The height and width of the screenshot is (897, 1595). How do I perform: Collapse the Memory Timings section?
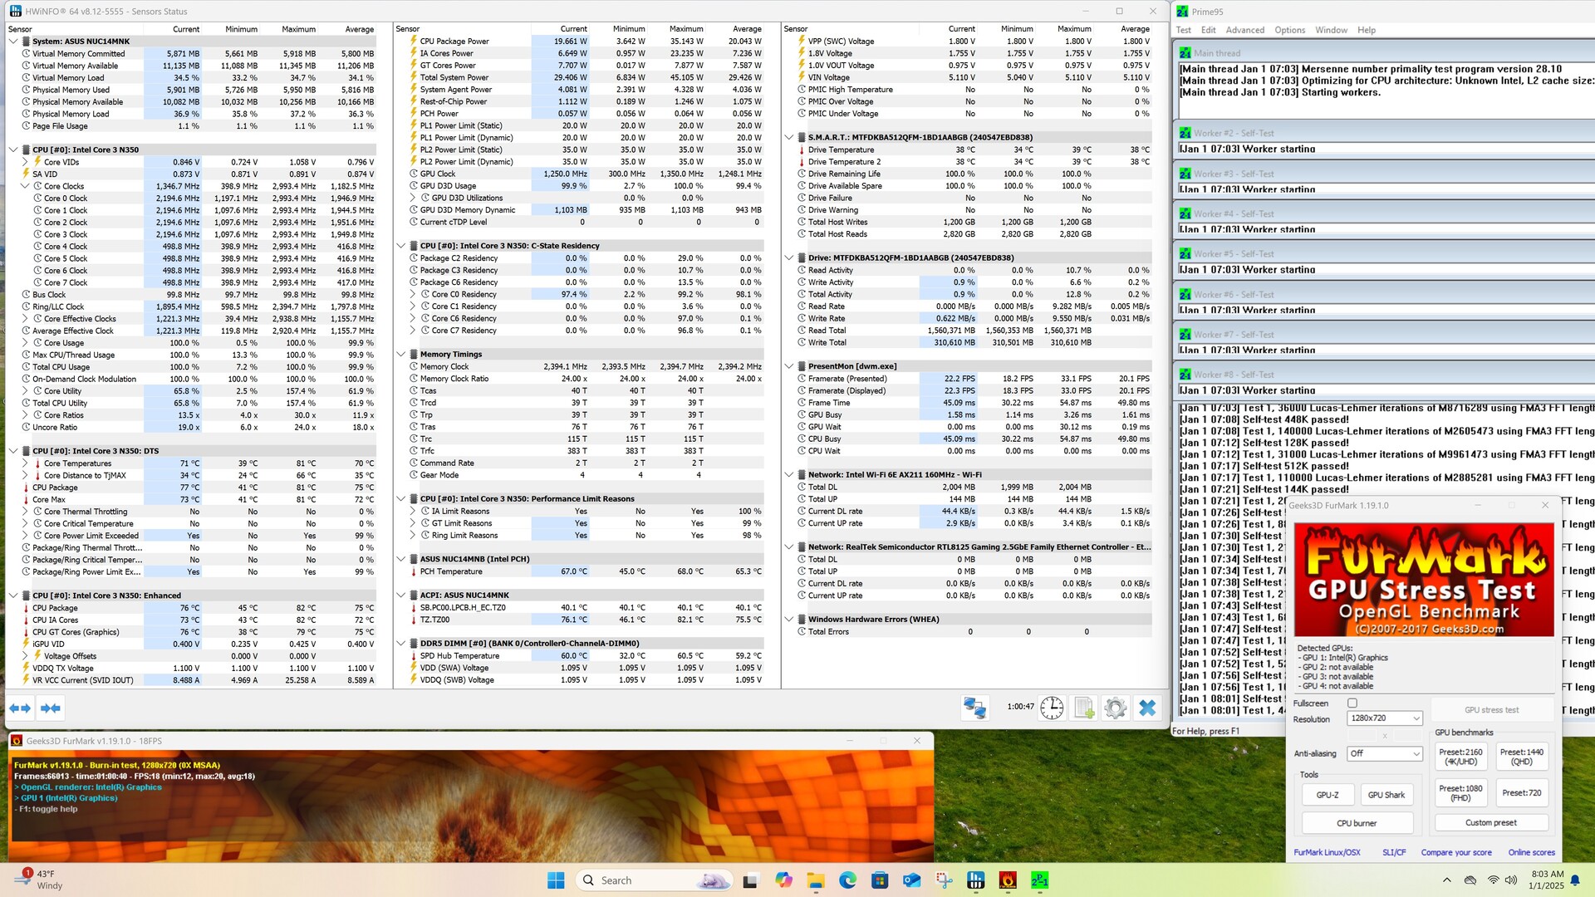[x=401, y=354]
